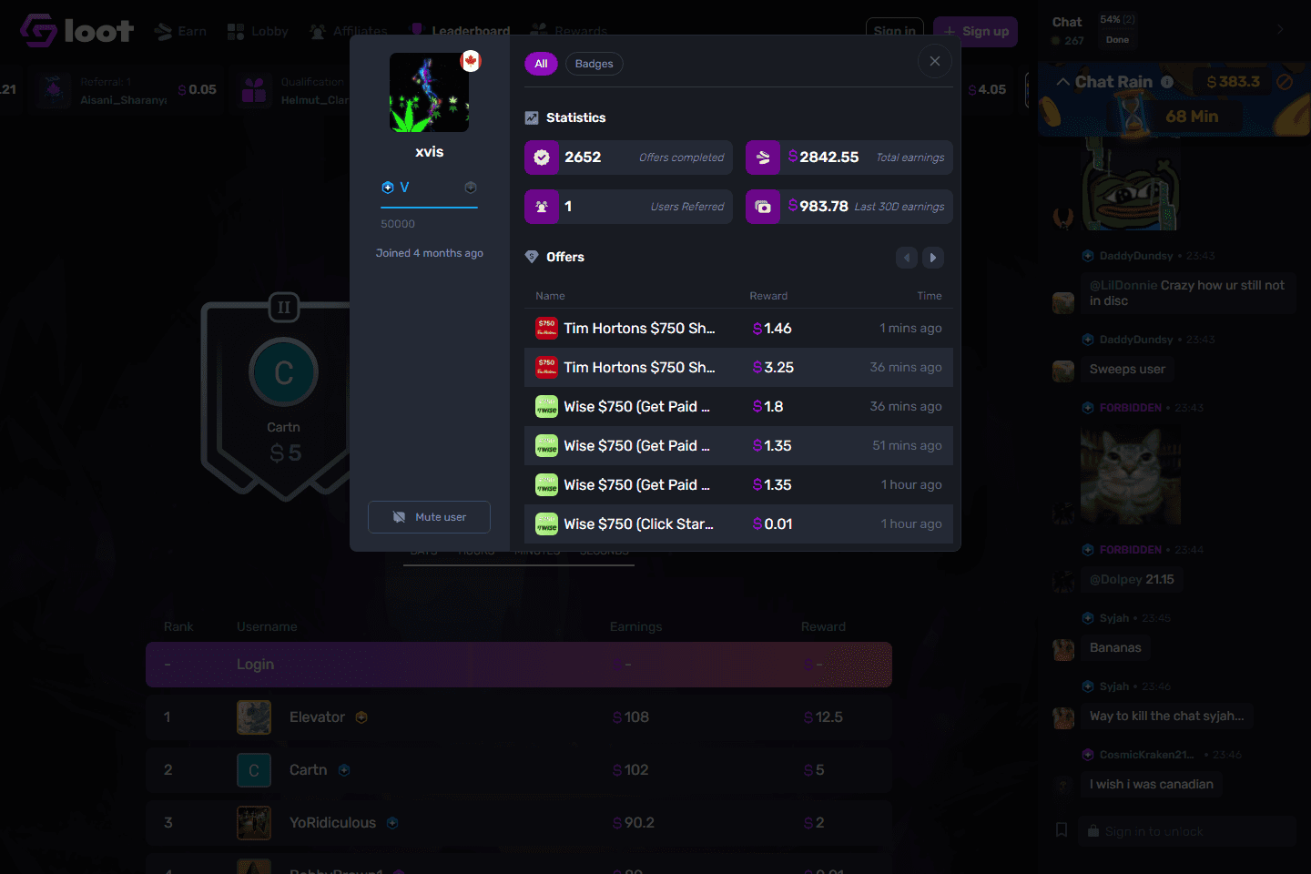Click the Cartn podium avatar circle

point(284,372)
